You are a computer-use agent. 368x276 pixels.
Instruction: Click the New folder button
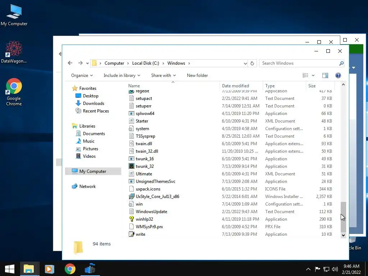coord(197,75)
